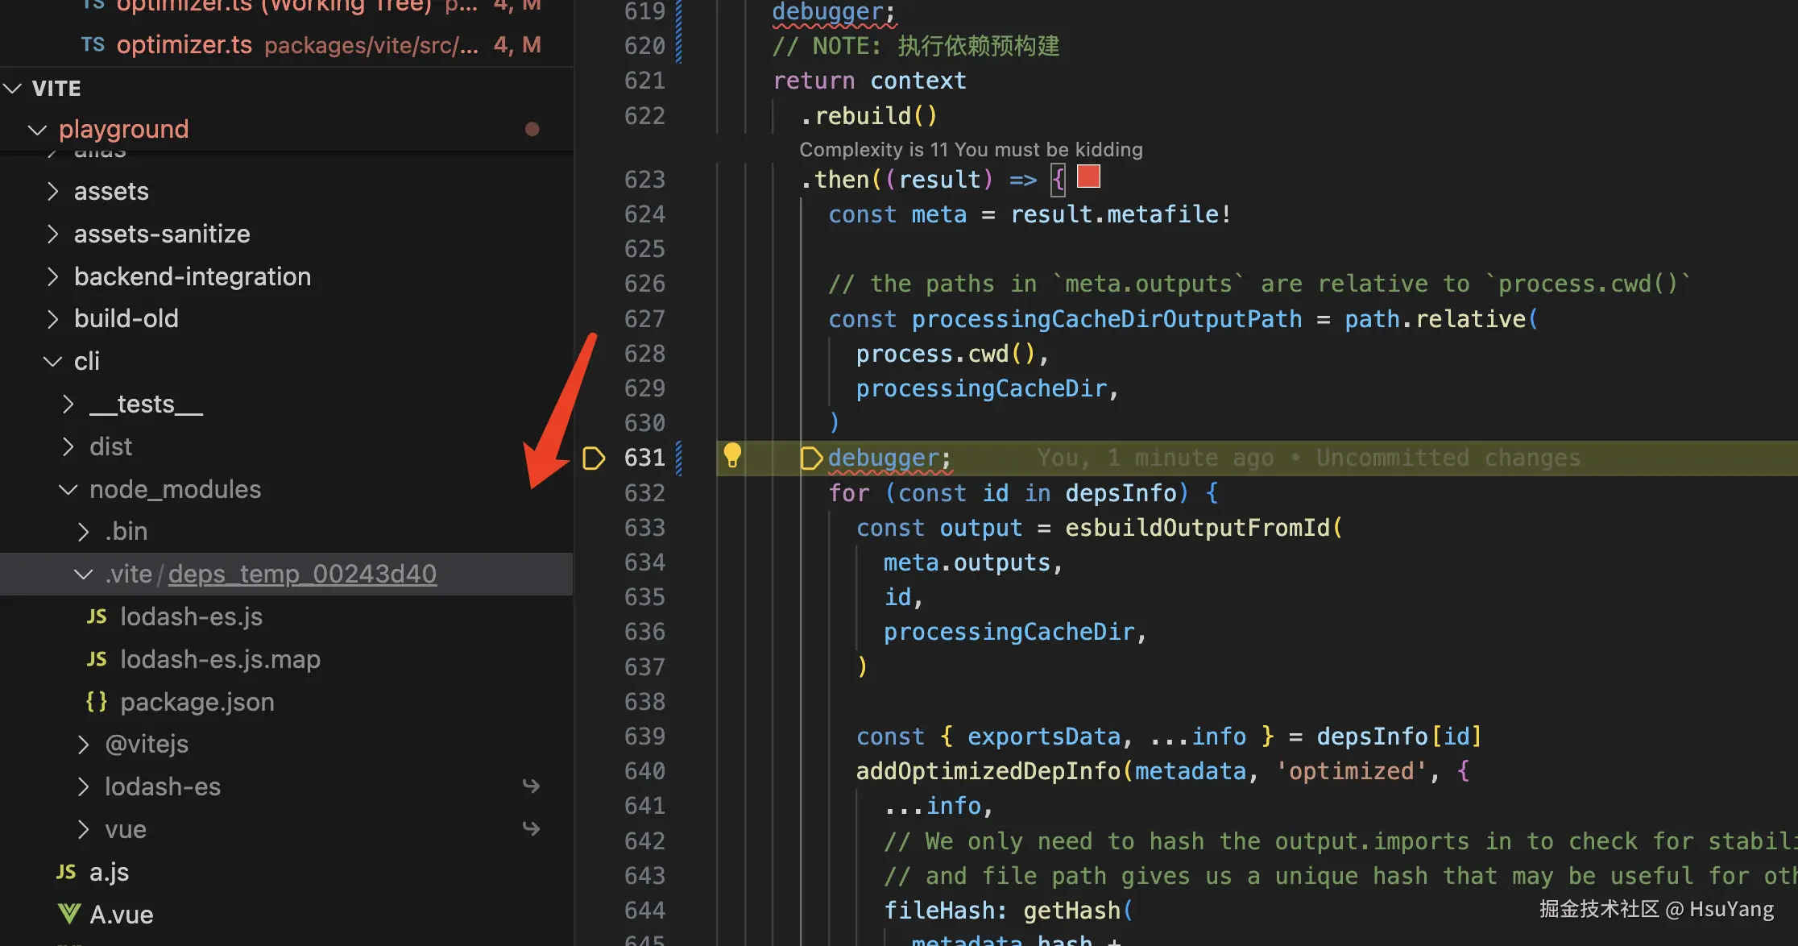Collapse the VITE explorer section
Image resolution: width=1798 pixels, height=946 pixels.
click(13, 88)
